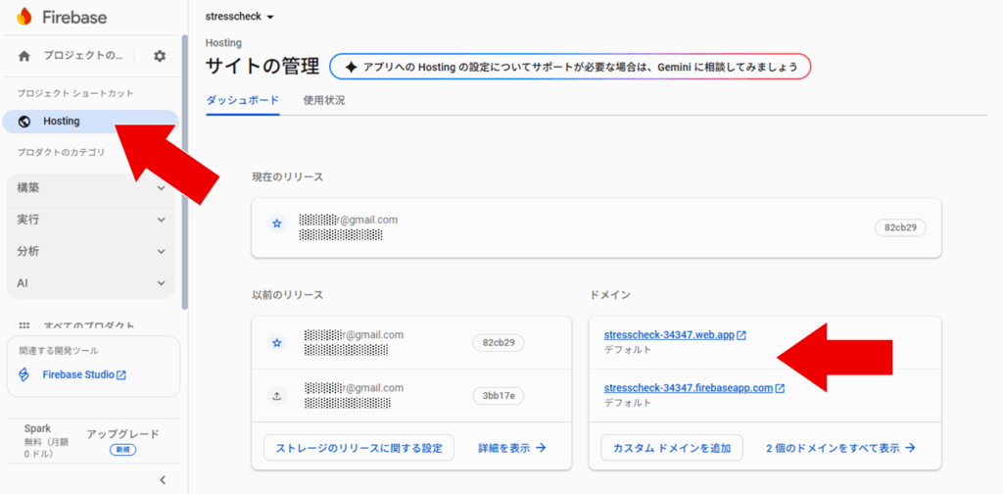Open すべてのプロダクト menu item
Viewport: 1003px width, 494px height.
89,325
